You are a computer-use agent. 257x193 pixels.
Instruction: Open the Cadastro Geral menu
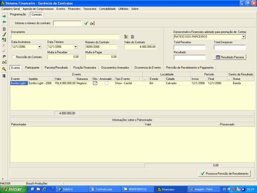pyautogui.click(x=11, y=9)
